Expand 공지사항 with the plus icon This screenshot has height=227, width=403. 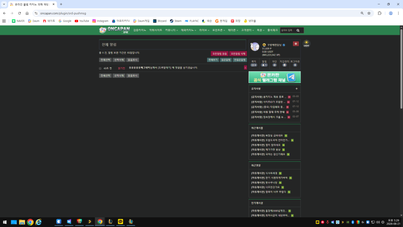[x=296, y=89]
